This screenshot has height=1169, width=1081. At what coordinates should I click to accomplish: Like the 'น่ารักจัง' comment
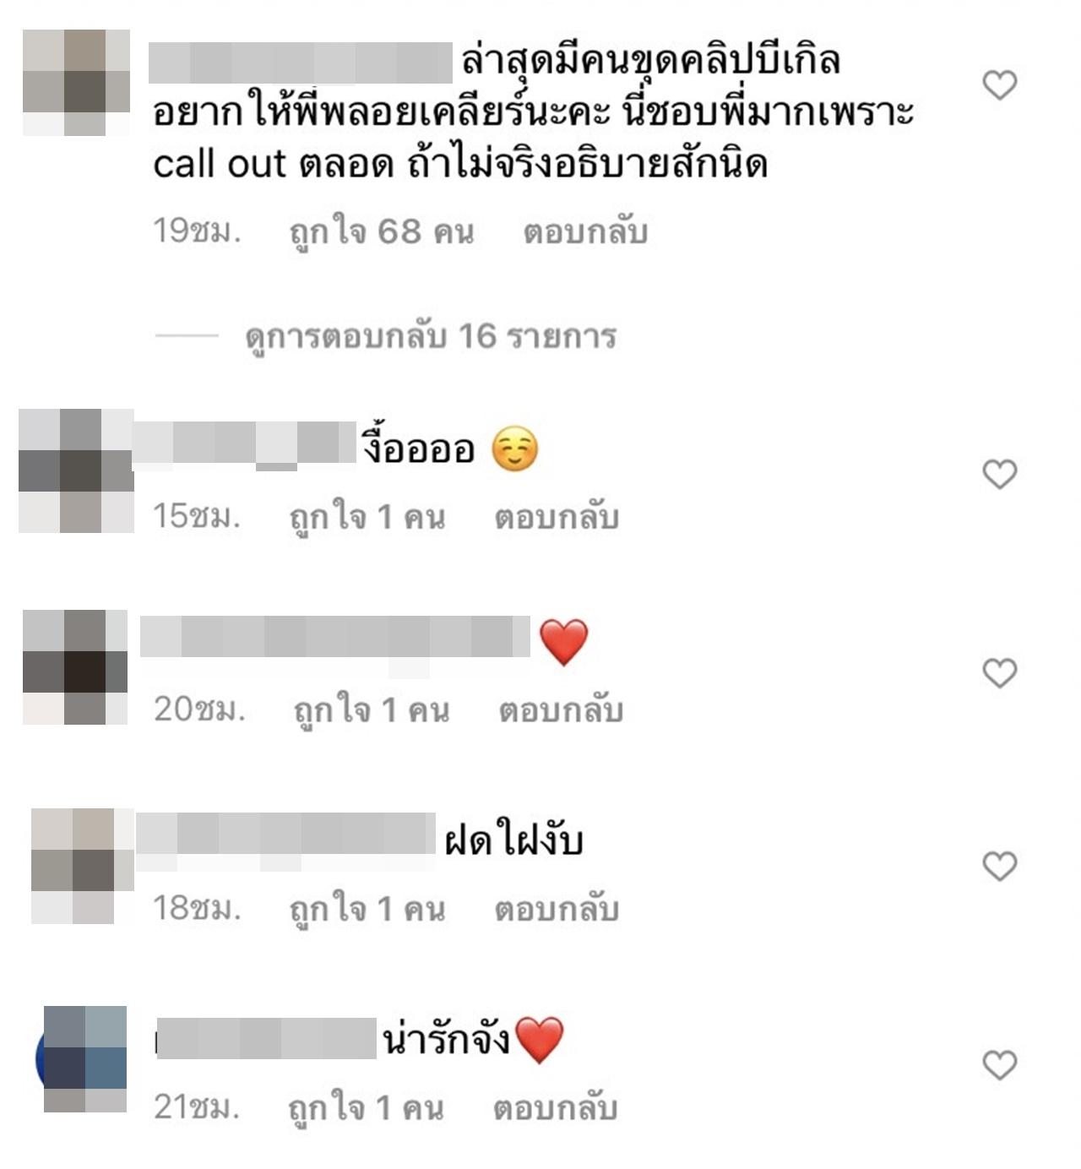coord(1000,1064)
